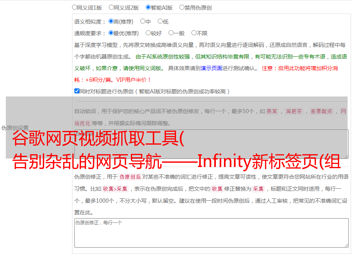The image size is (353, 255).
Task: Set 通顺度要求 to 较好
Action: (148, 33)
